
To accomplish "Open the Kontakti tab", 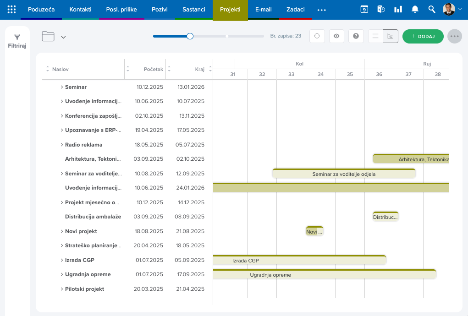I will [80, 10].
